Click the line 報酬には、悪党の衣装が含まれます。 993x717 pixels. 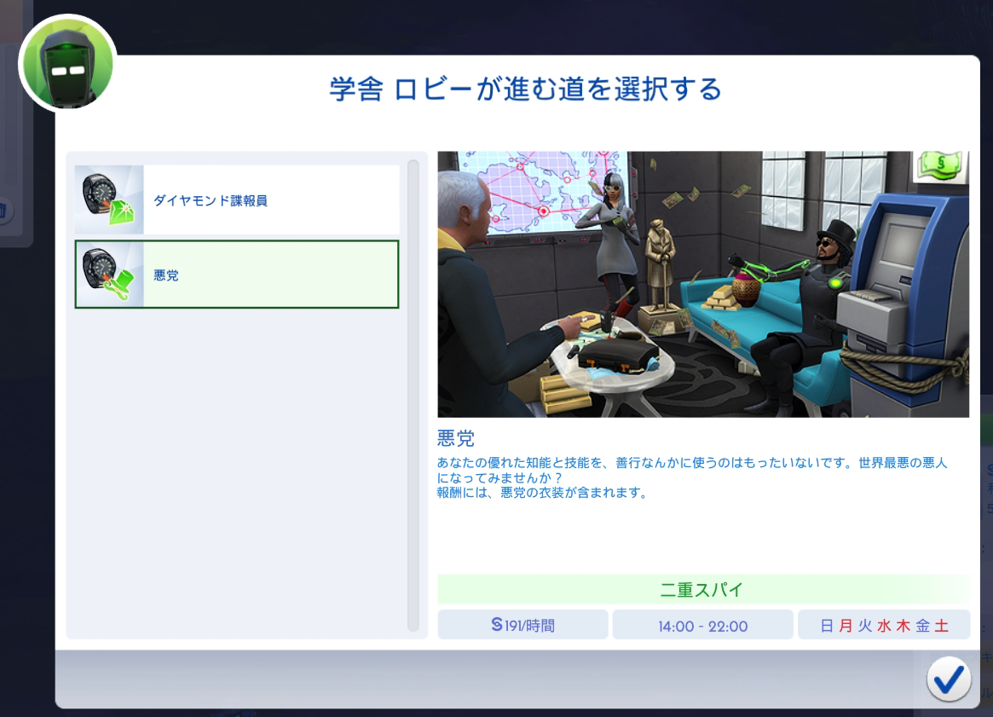point(543,492)
